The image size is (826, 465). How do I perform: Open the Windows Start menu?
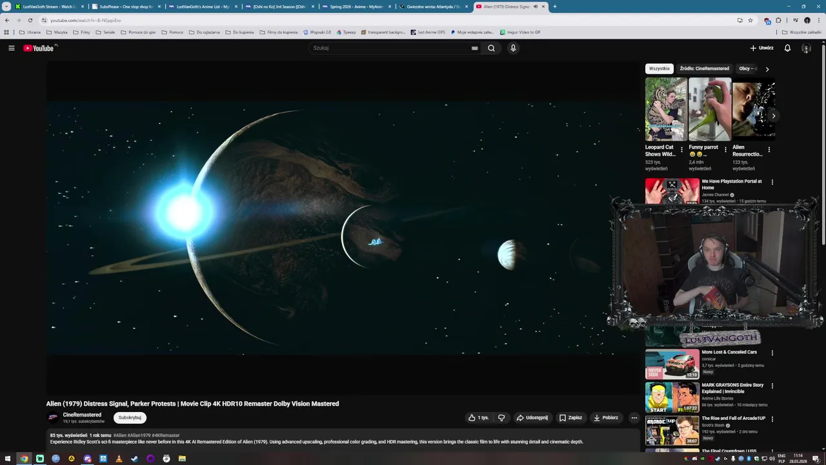point(8,459)
